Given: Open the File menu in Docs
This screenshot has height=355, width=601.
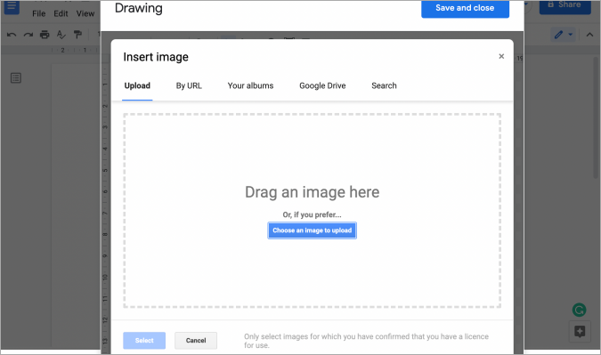Looking at the screenshot, I should pos(38,13).
